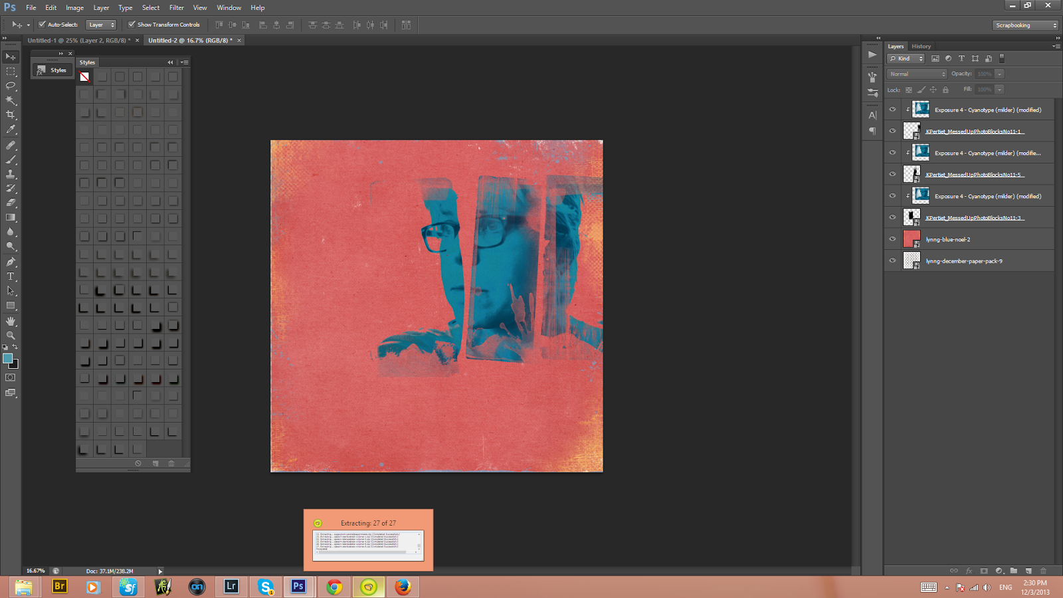
Task: Open the Fill slider dropdown arrow
Action: click(999, 89)
